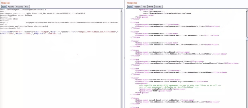Click the ExpiresFilter filter-class line

click(171, 81)
